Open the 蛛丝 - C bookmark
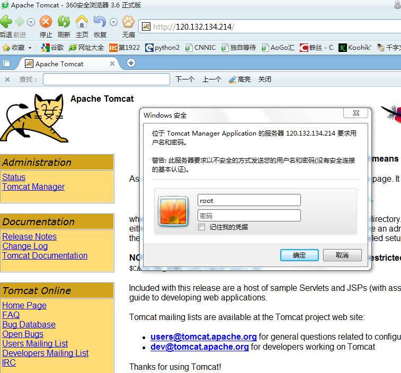This screenshot has height=373, width=401. (316, 48)
